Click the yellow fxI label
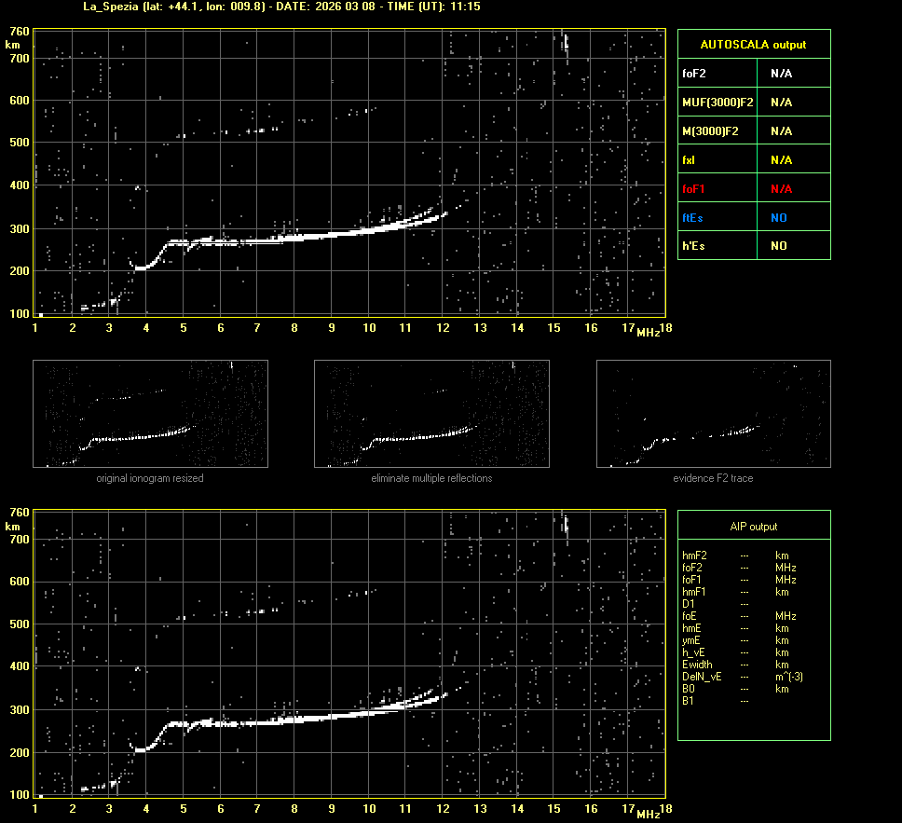 [x=689, y=159]
